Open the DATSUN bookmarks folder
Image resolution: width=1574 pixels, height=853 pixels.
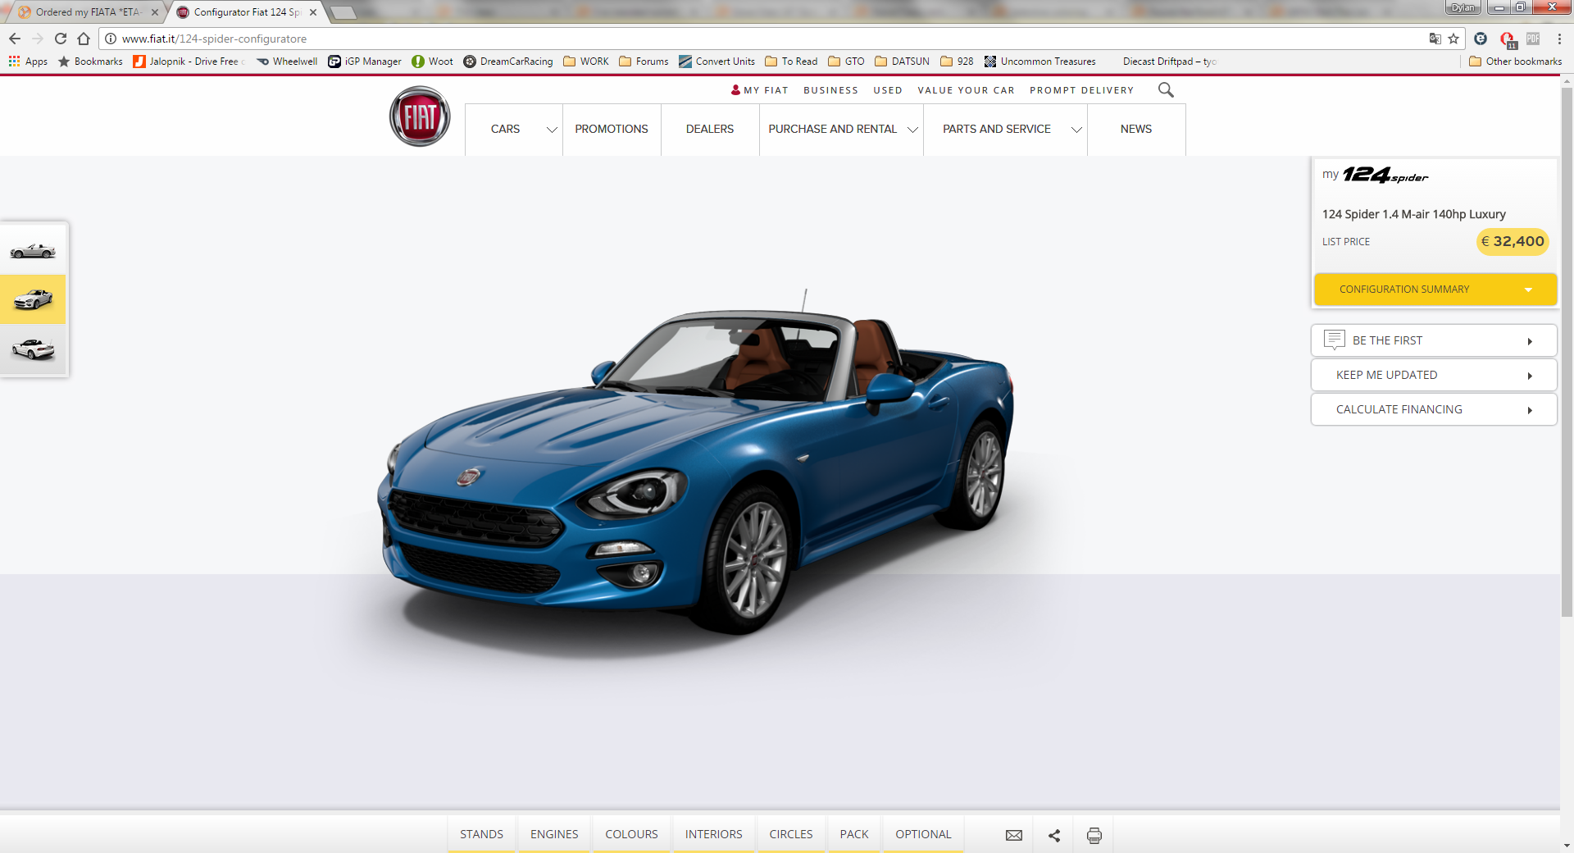tap(902, 62)
